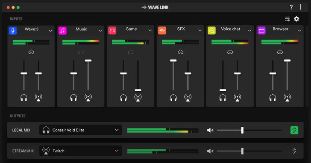Mute the Local Mix speaker icon
Screen dimensions: 311x163
(x=210, y=130)
